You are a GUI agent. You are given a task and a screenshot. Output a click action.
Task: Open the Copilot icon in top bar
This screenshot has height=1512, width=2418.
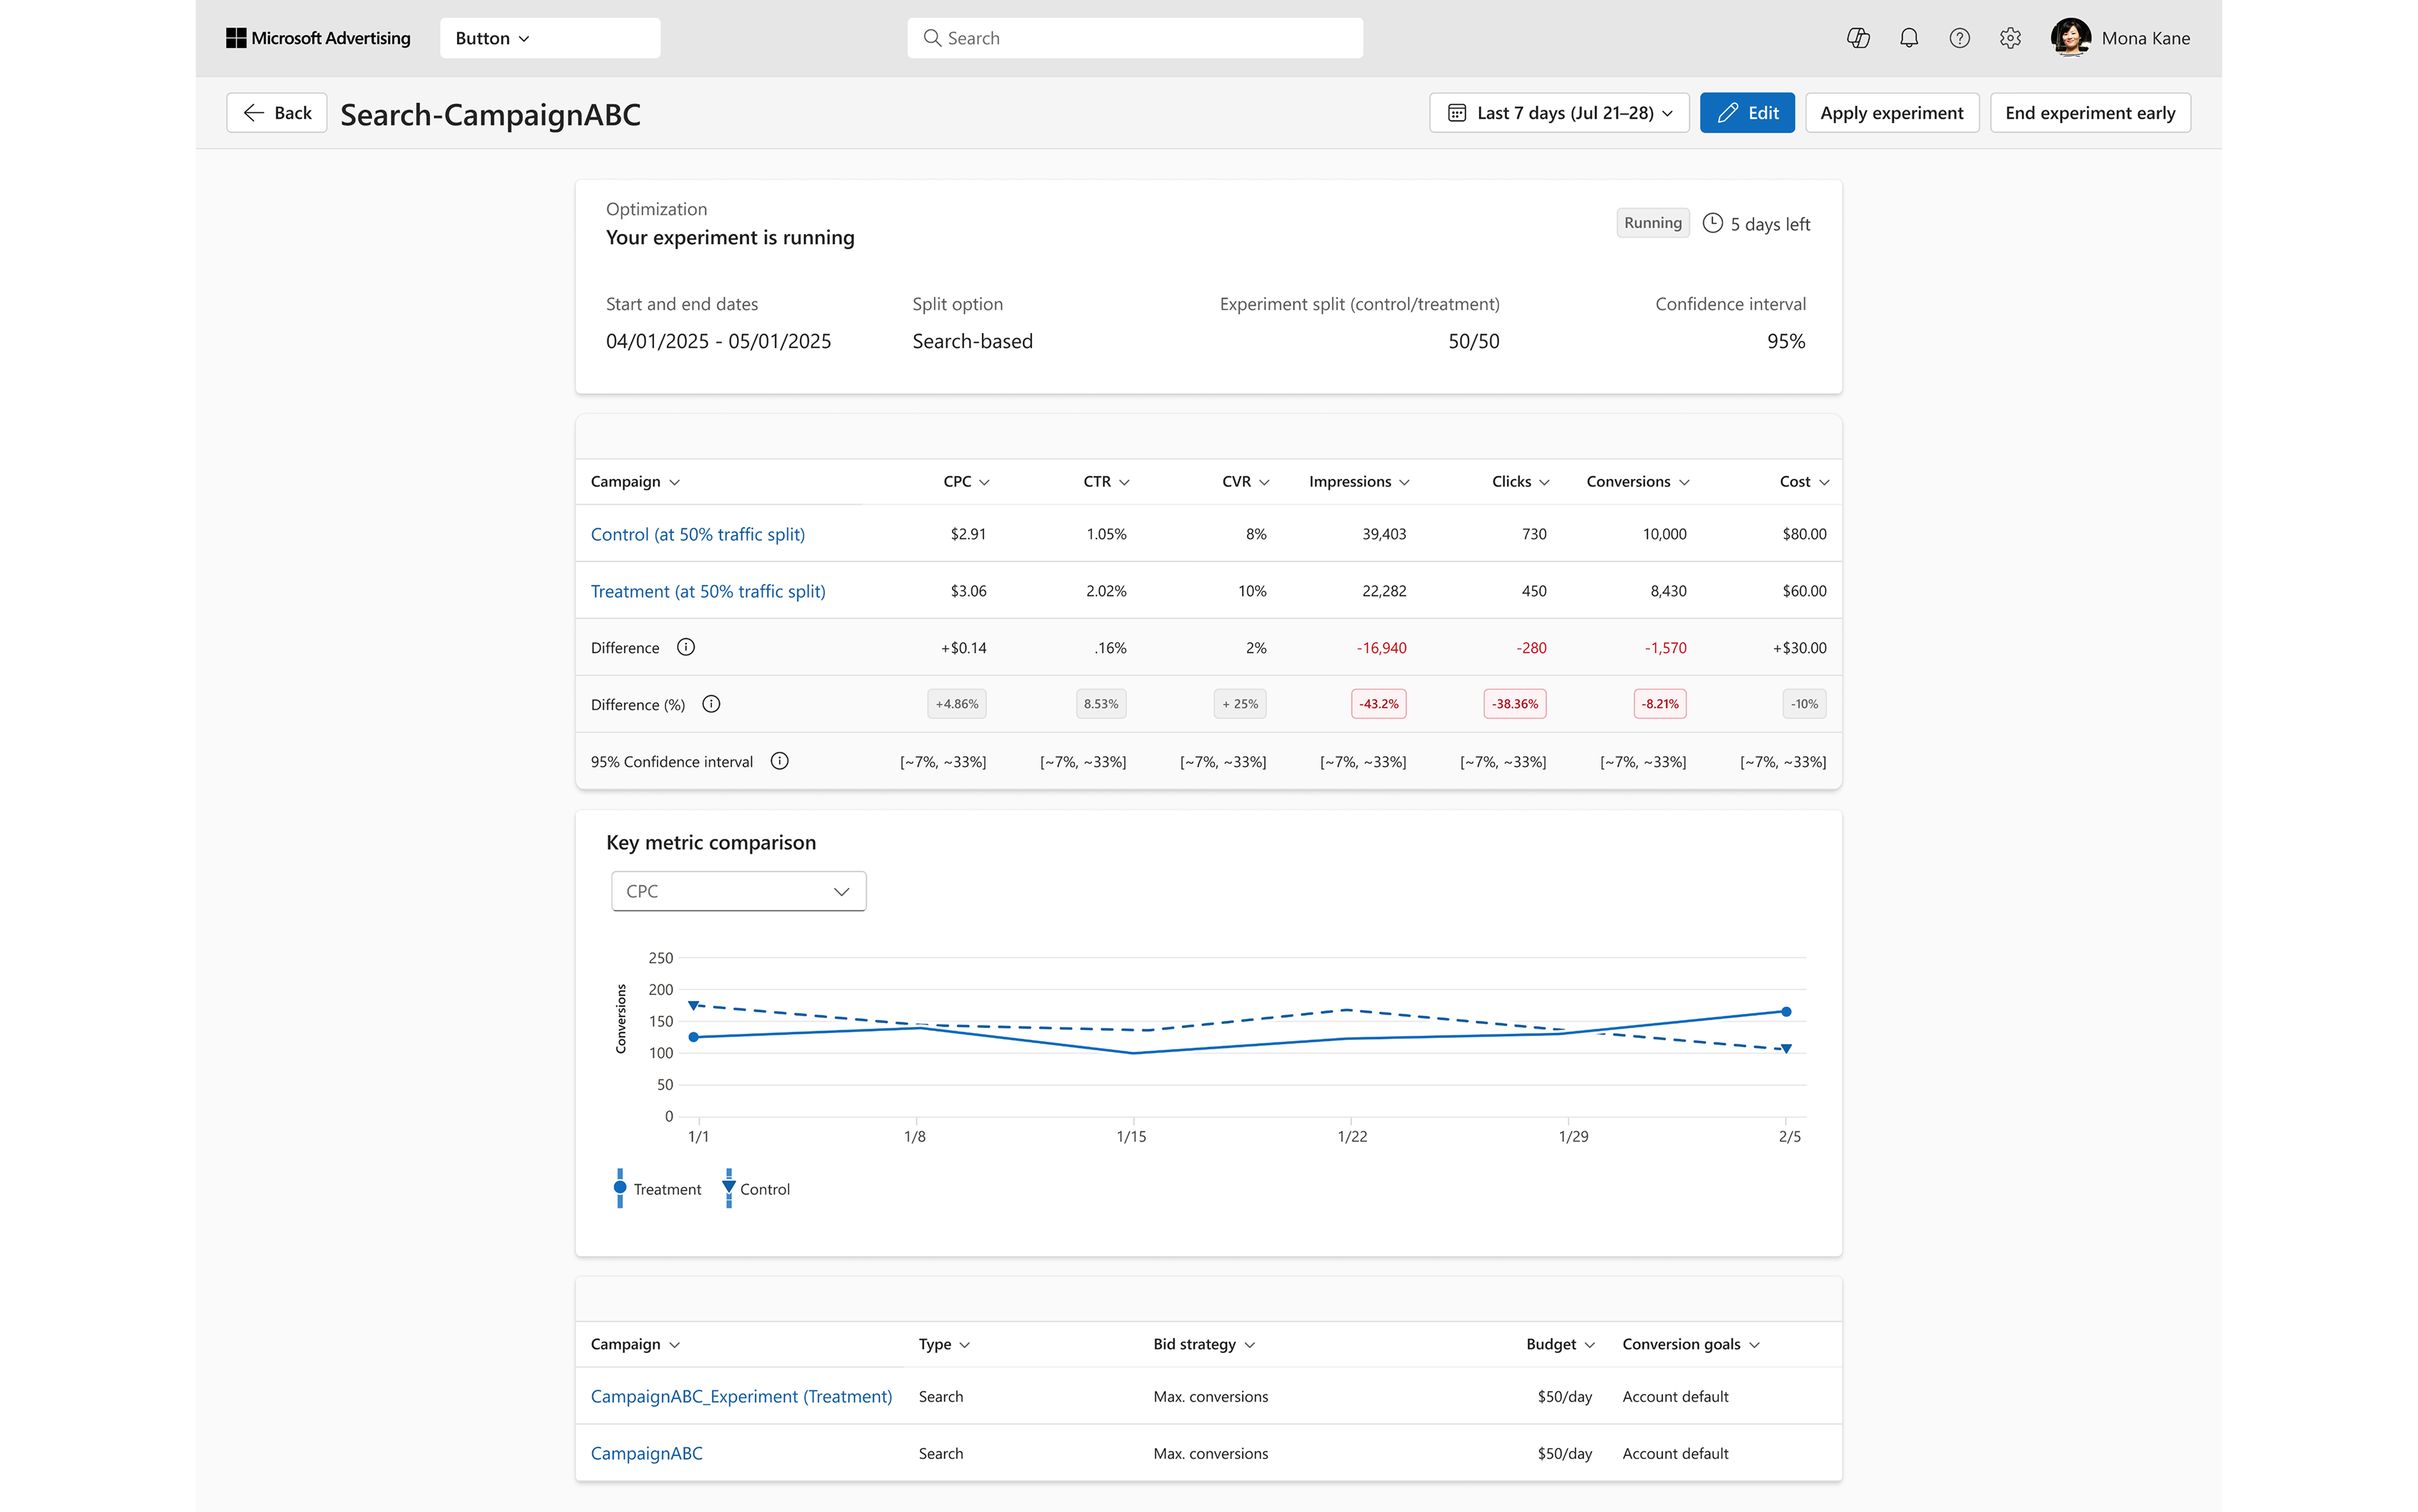tap(1858, 38)
